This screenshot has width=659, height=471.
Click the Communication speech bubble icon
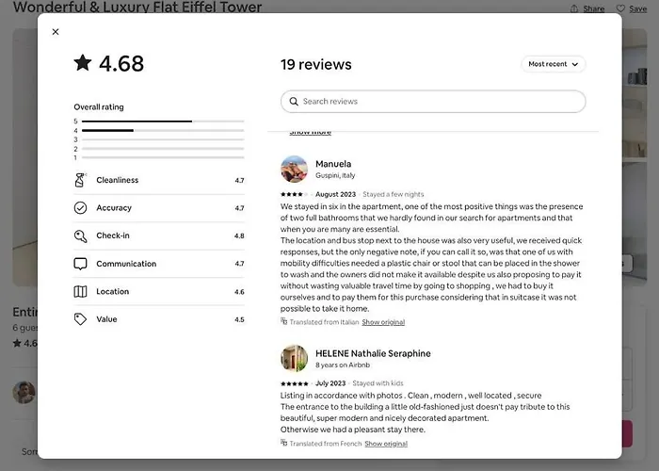[x=80, y=264]
